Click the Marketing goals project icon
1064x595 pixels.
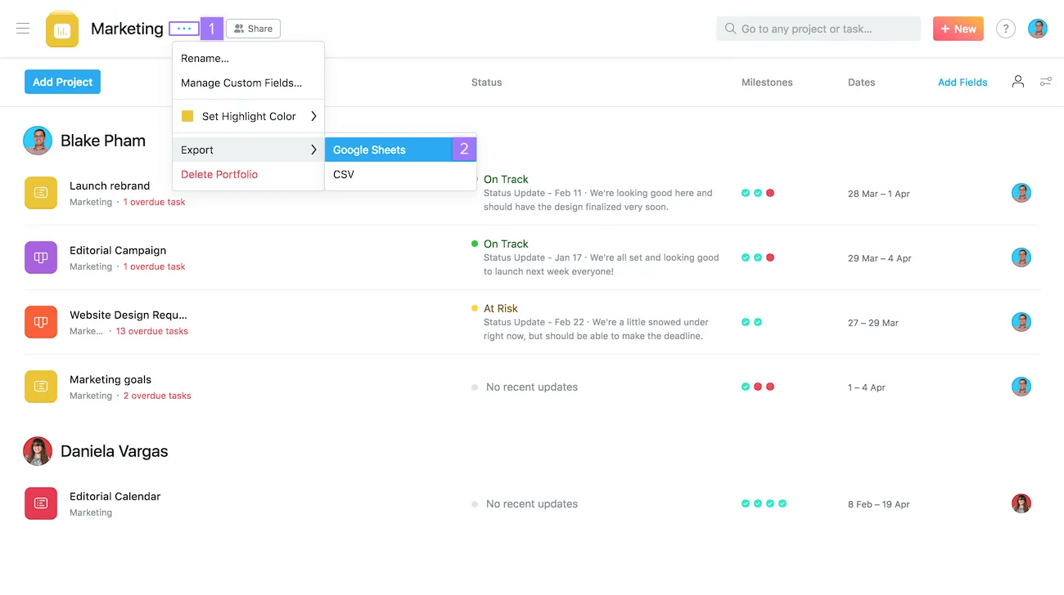pyautogui.click(x=40, y=387)
